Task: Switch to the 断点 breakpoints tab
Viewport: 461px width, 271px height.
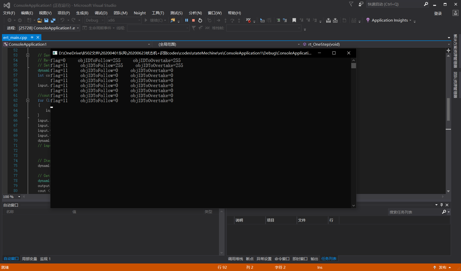Action: 250,259
